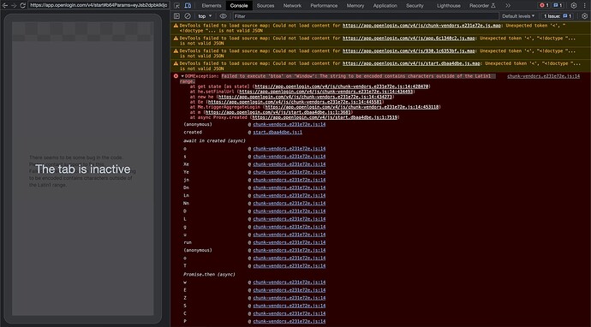Click the browser forward arrow
This screenshot has width=591, height=327.
click(x=14, y=6)
